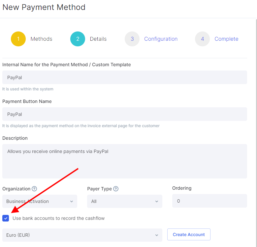Click inside the Description text area
The image size is (257, 247).
click(125, 161)
